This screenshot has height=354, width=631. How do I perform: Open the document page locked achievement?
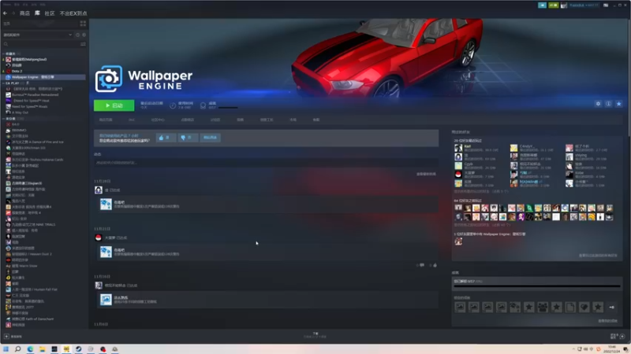point(570,308)
